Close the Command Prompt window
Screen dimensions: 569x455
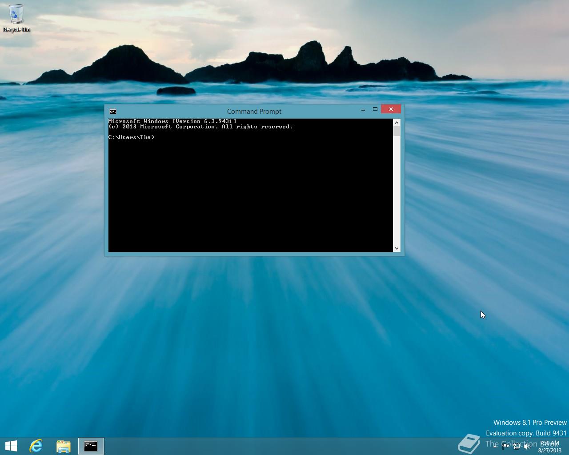tap(391, 109)
